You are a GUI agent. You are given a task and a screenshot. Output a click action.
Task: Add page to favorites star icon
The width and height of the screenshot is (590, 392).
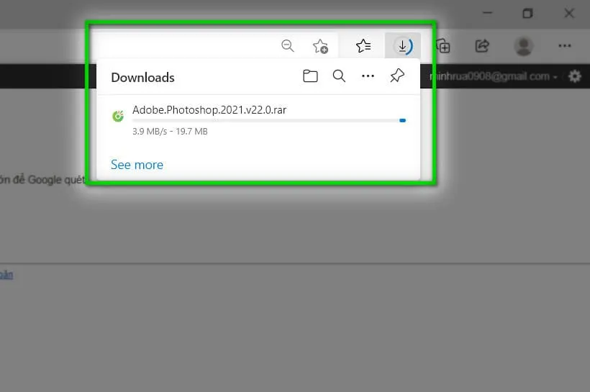click(x=320, y=46)
